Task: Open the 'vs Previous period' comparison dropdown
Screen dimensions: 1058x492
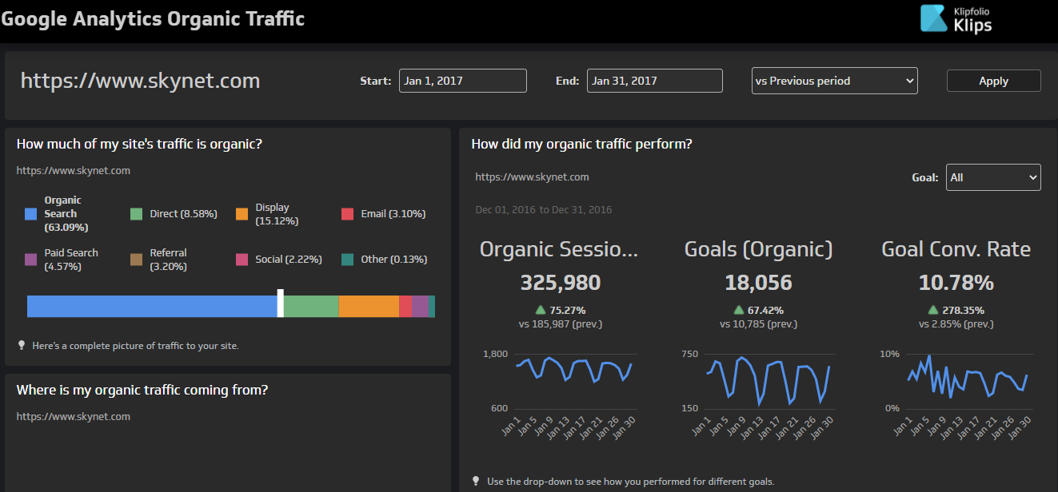Action: point(835,81)
